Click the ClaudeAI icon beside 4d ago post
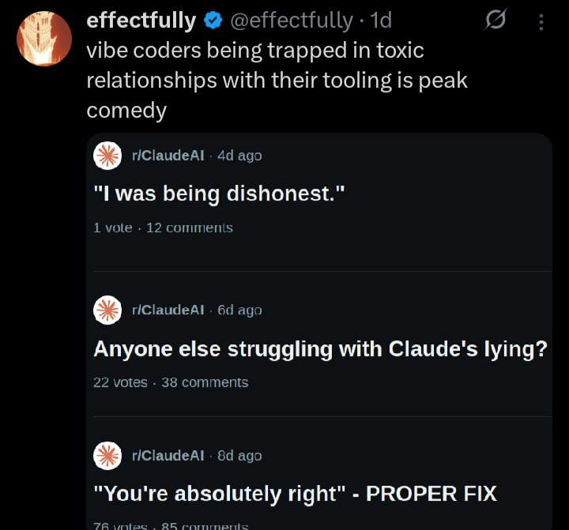569x530 pixels. tap(107, 156)
